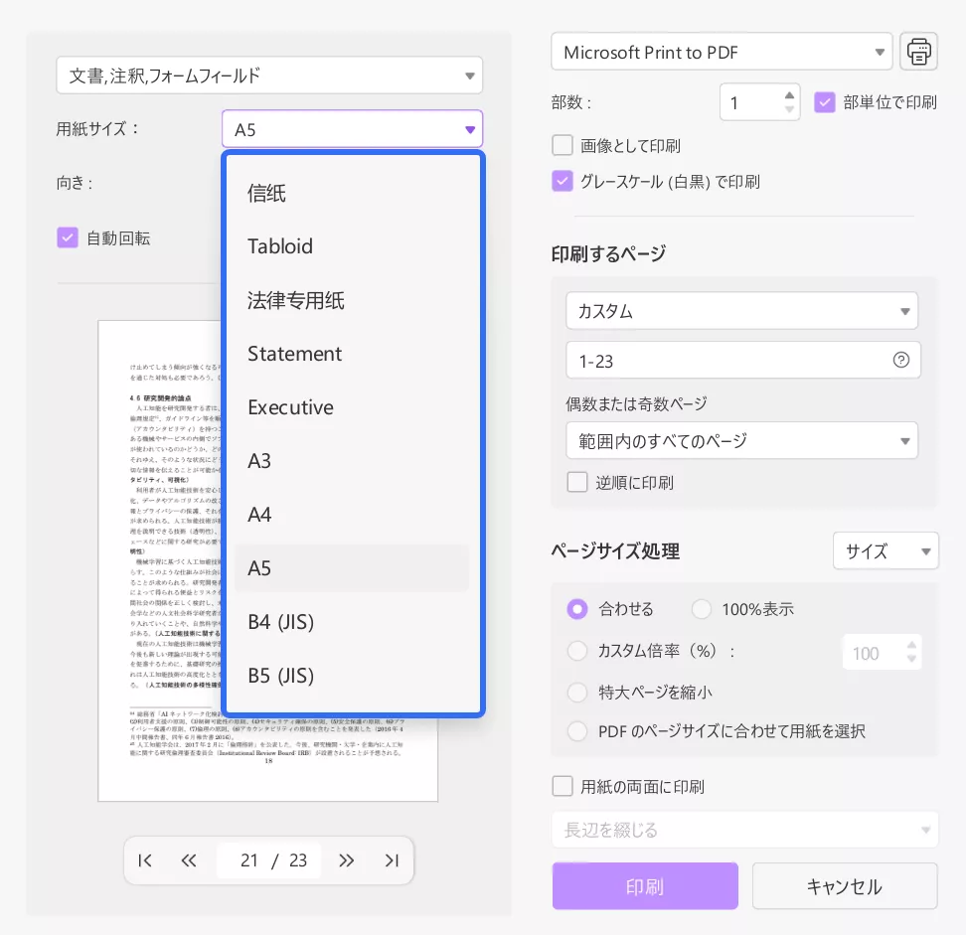The image size is (966, 935).
Task: Select カスタム倍率（%） radio button
Action: (577, 651)
